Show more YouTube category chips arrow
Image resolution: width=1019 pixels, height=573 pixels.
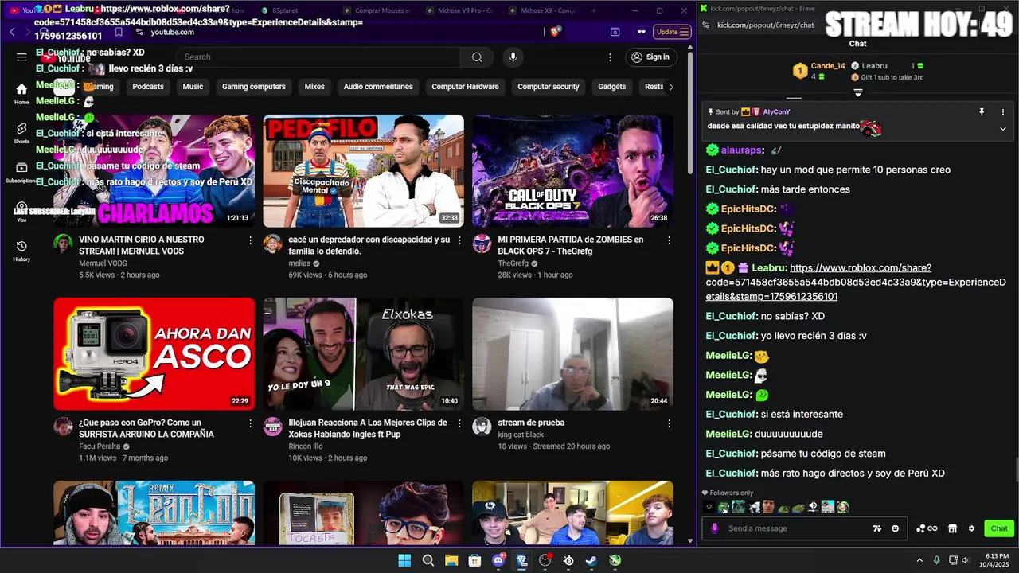click(670, 87)
